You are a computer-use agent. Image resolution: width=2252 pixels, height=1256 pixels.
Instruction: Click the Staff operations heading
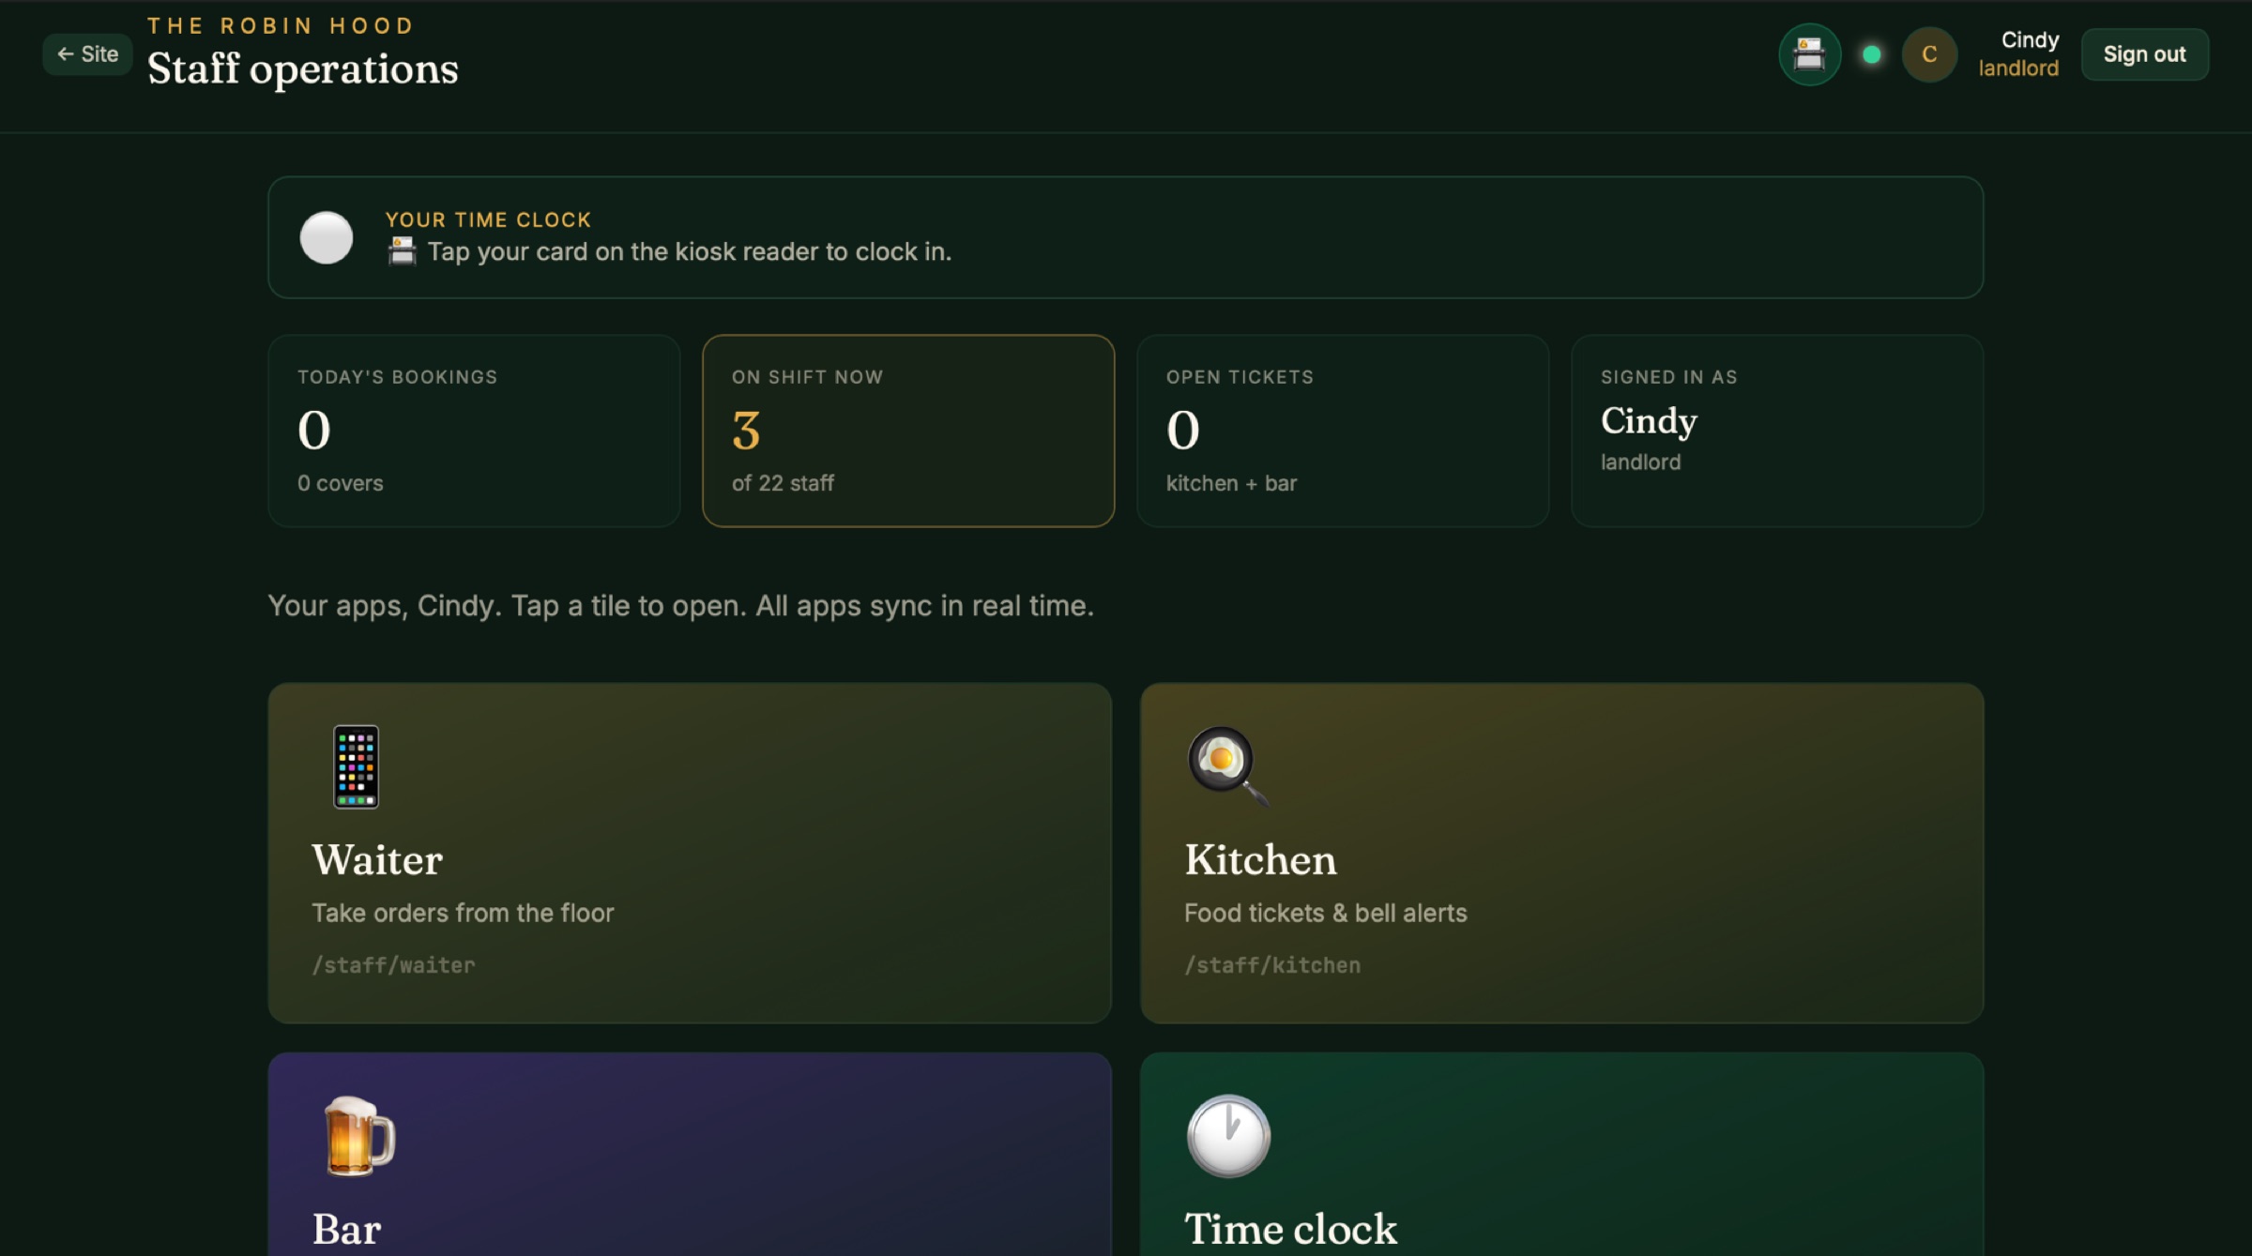pos(302,68)
